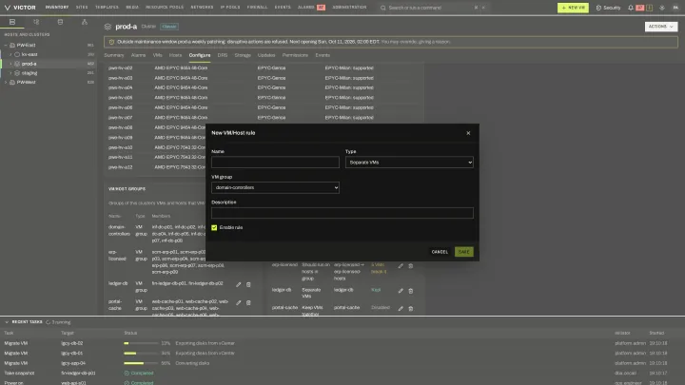Click the theme toggle icon beside the avatar
The width and height of the screenshot is (685, 385).
click(x=662, y=8)
